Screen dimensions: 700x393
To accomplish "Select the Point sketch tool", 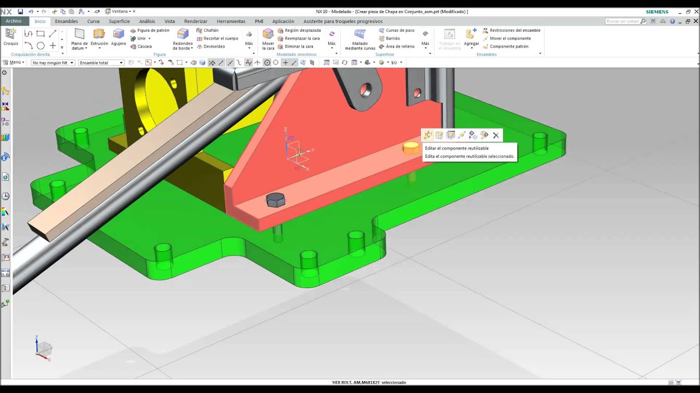I will pos(52,46).
